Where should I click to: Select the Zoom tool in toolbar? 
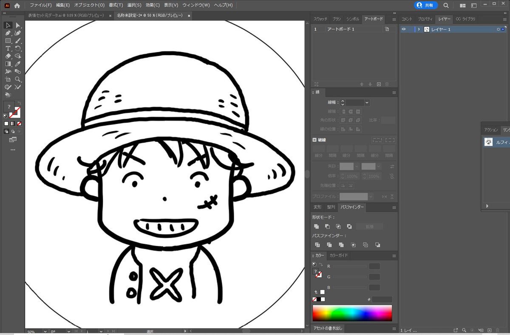coord(18,79)
